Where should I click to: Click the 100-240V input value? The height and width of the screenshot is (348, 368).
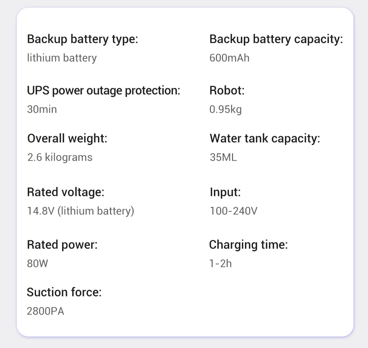tap(233, 211)
